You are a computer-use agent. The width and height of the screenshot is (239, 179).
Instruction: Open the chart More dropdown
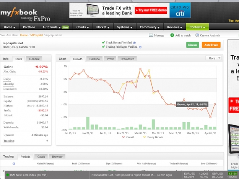tap(213, 58)
